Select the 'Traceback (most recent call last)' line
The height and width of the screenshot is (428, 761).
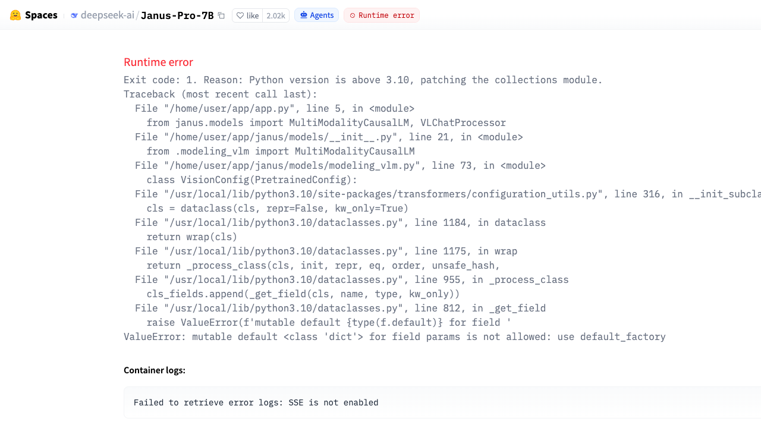coord(221,95)
